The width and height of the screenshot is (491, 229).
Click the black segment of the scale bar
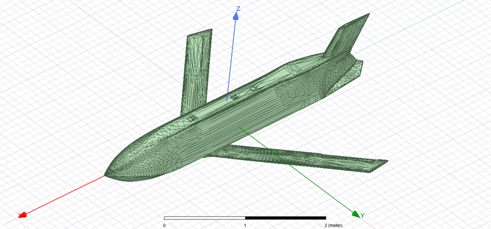(x=286, y=218)
